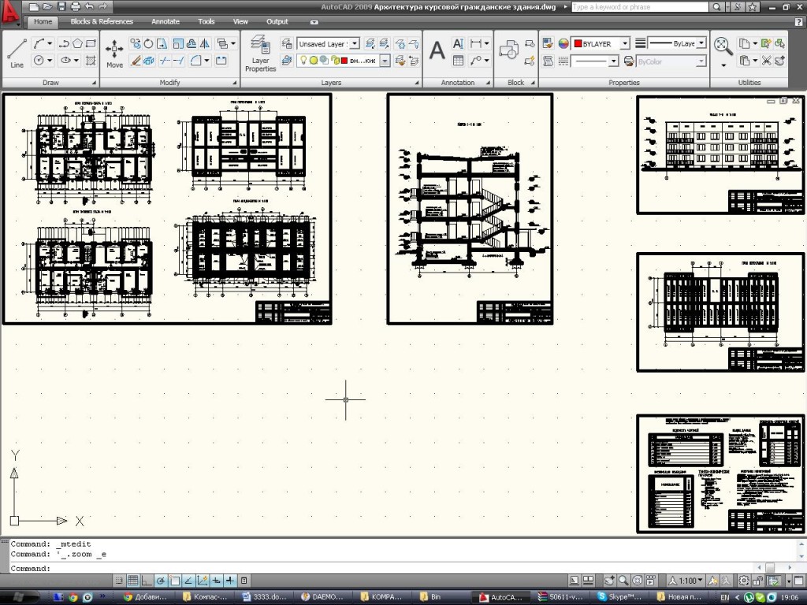Image resolution: width=807 pixels, height=605 pixels.
Task: Toggle Polar tracking in status bar
Action: click(x=161, y=581)
